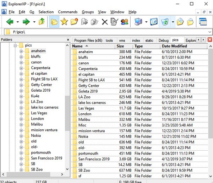Collapse the pics folder in the tree
Image resolution: width=213 pixels, height=183 pixels.
pos(15,45)
